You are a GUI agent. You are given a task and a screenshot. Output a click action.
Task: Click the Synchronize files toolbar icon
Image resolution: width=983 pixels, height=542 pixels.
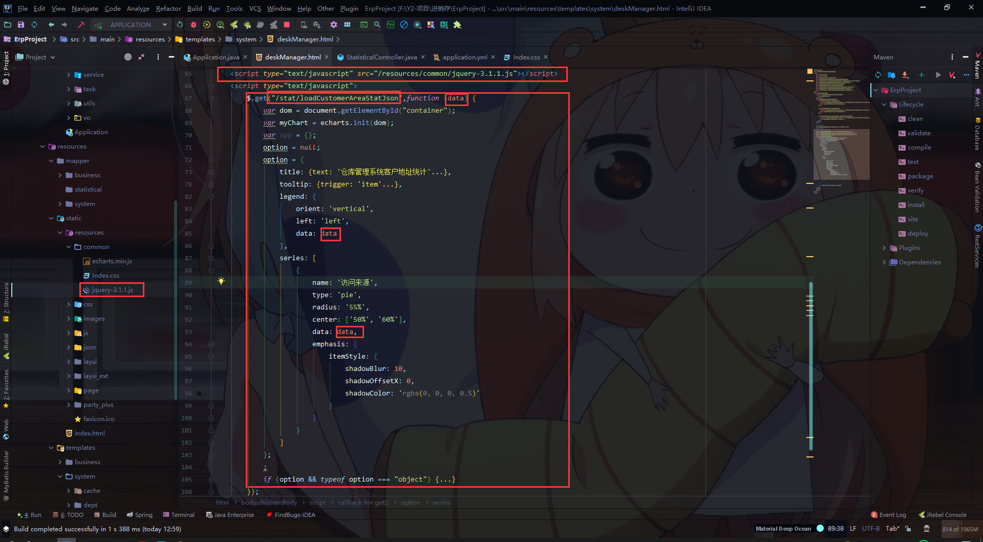pos(34,25)
